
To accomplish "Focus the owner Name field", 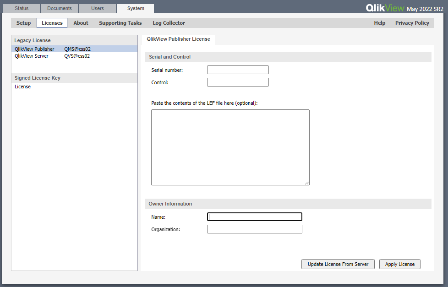I will (x=255, y=217).
